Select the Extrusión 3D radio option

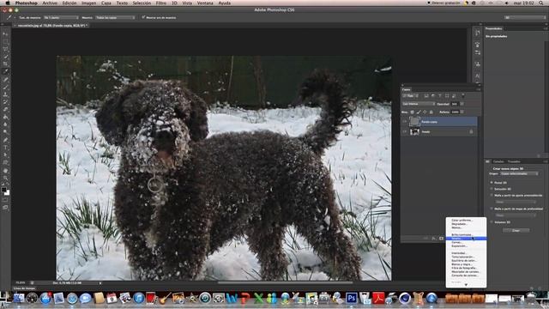(492, 189)
